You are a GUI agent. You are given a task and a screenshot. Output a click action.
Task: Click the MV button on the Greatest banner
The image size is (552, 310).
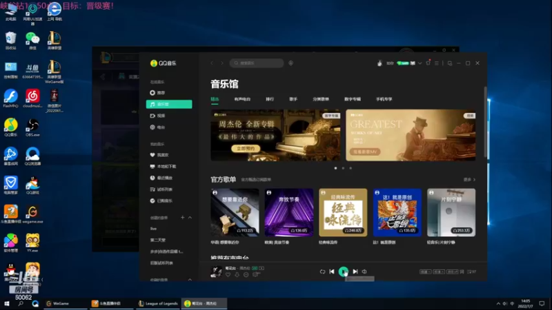click(365, 152)
